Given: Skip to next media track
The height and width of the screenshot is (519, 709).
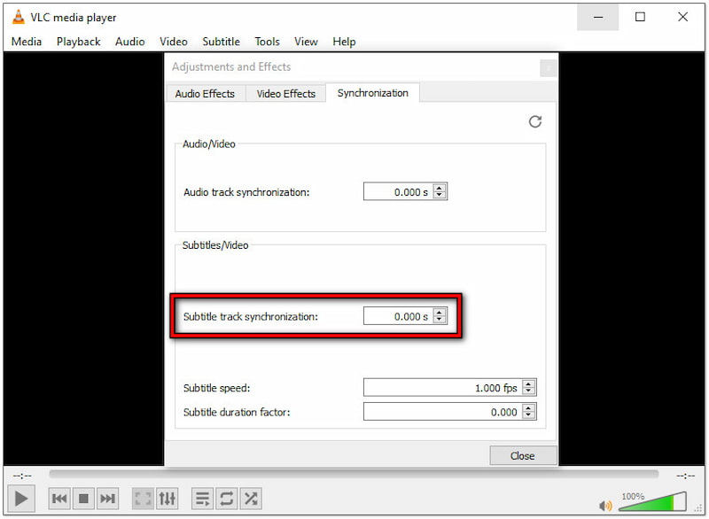Looking at the screenshot, I should pos(107,499).
